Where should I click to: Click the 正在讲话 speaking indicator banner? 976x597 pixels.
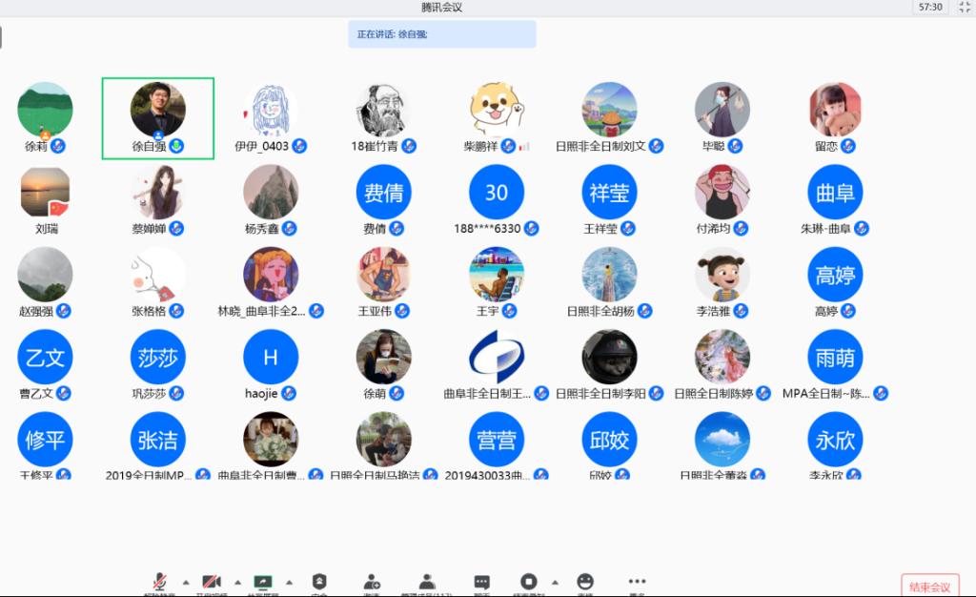click(x=441, y=34)
